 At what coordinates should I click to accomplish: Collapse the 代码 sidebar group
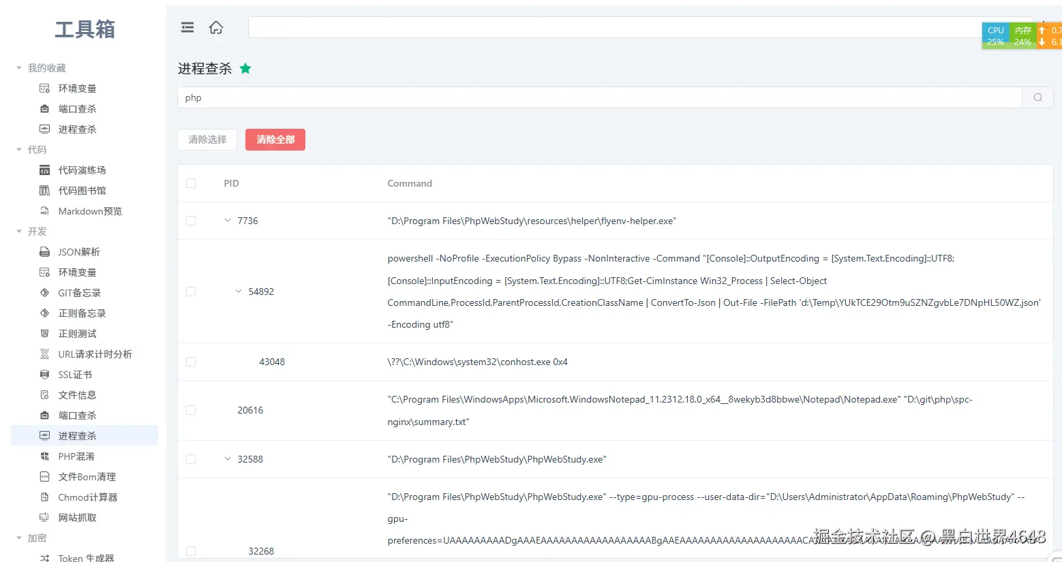click(x=19, y=150)
